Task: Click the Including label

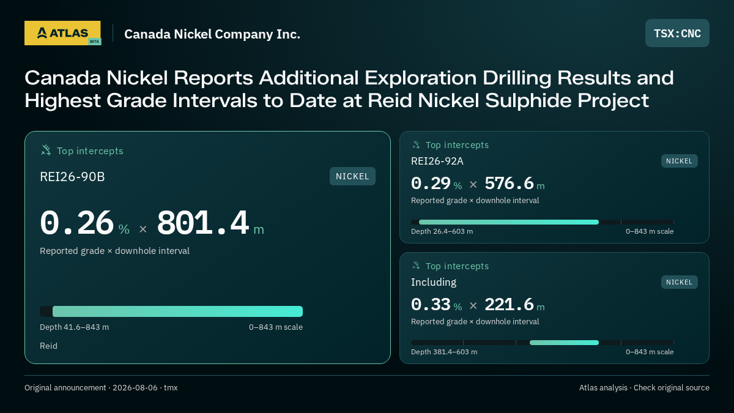Action: click(x=434, y=282)
